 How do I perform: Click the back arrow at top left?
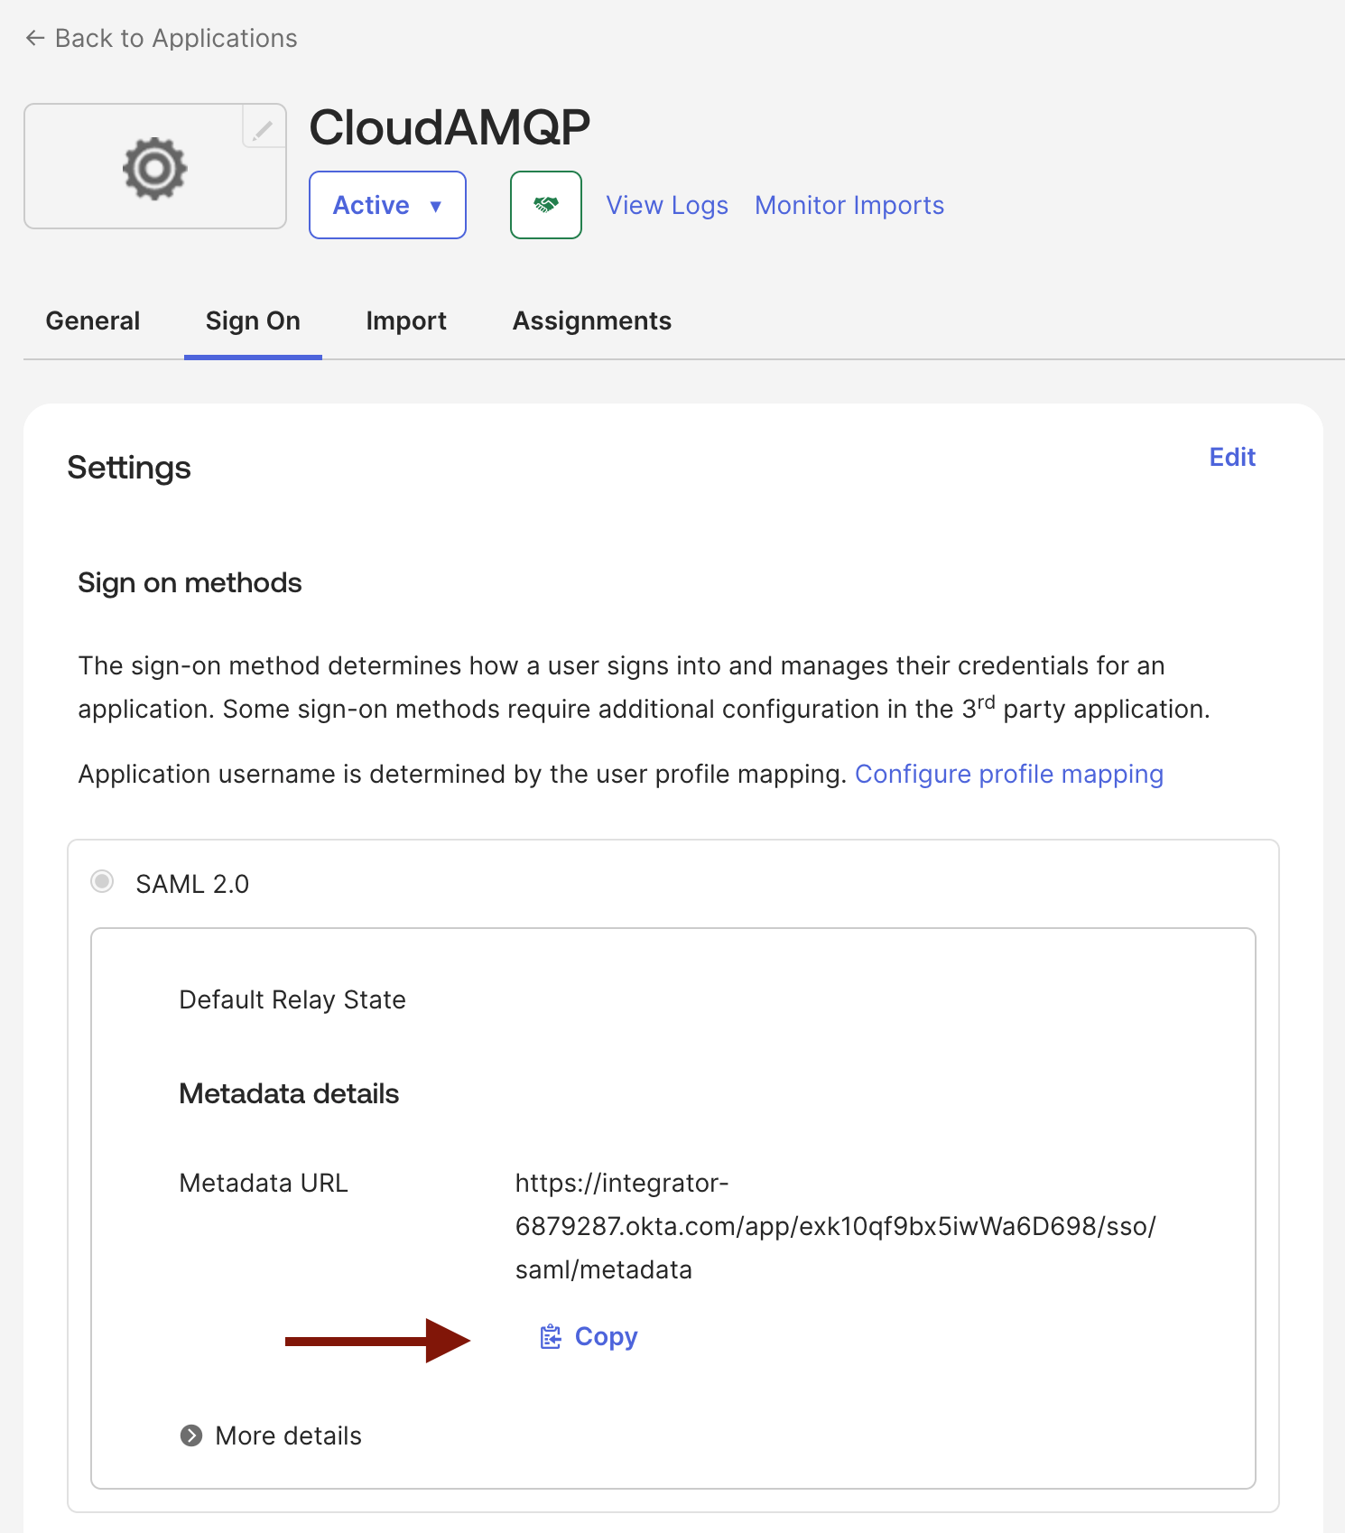tap(35, 37)
